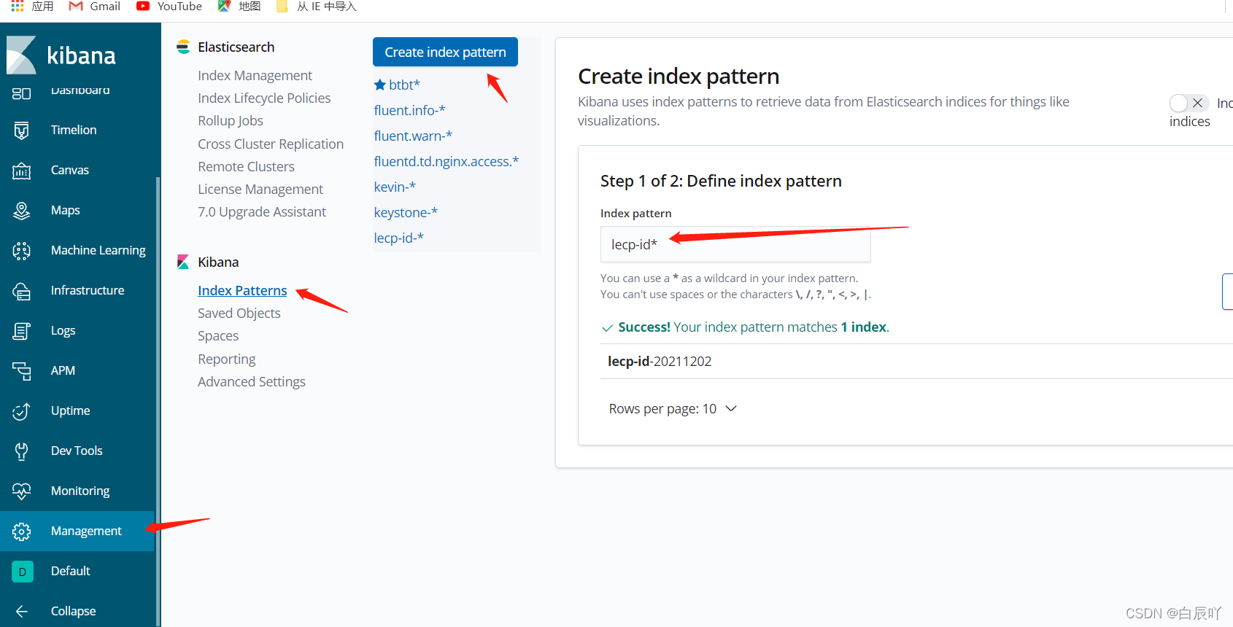Open Remote Clusters

click(x=246, y=167)
